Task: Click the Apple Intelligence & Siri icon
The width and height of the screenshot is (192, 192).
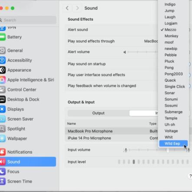Action: coord(3,80)
